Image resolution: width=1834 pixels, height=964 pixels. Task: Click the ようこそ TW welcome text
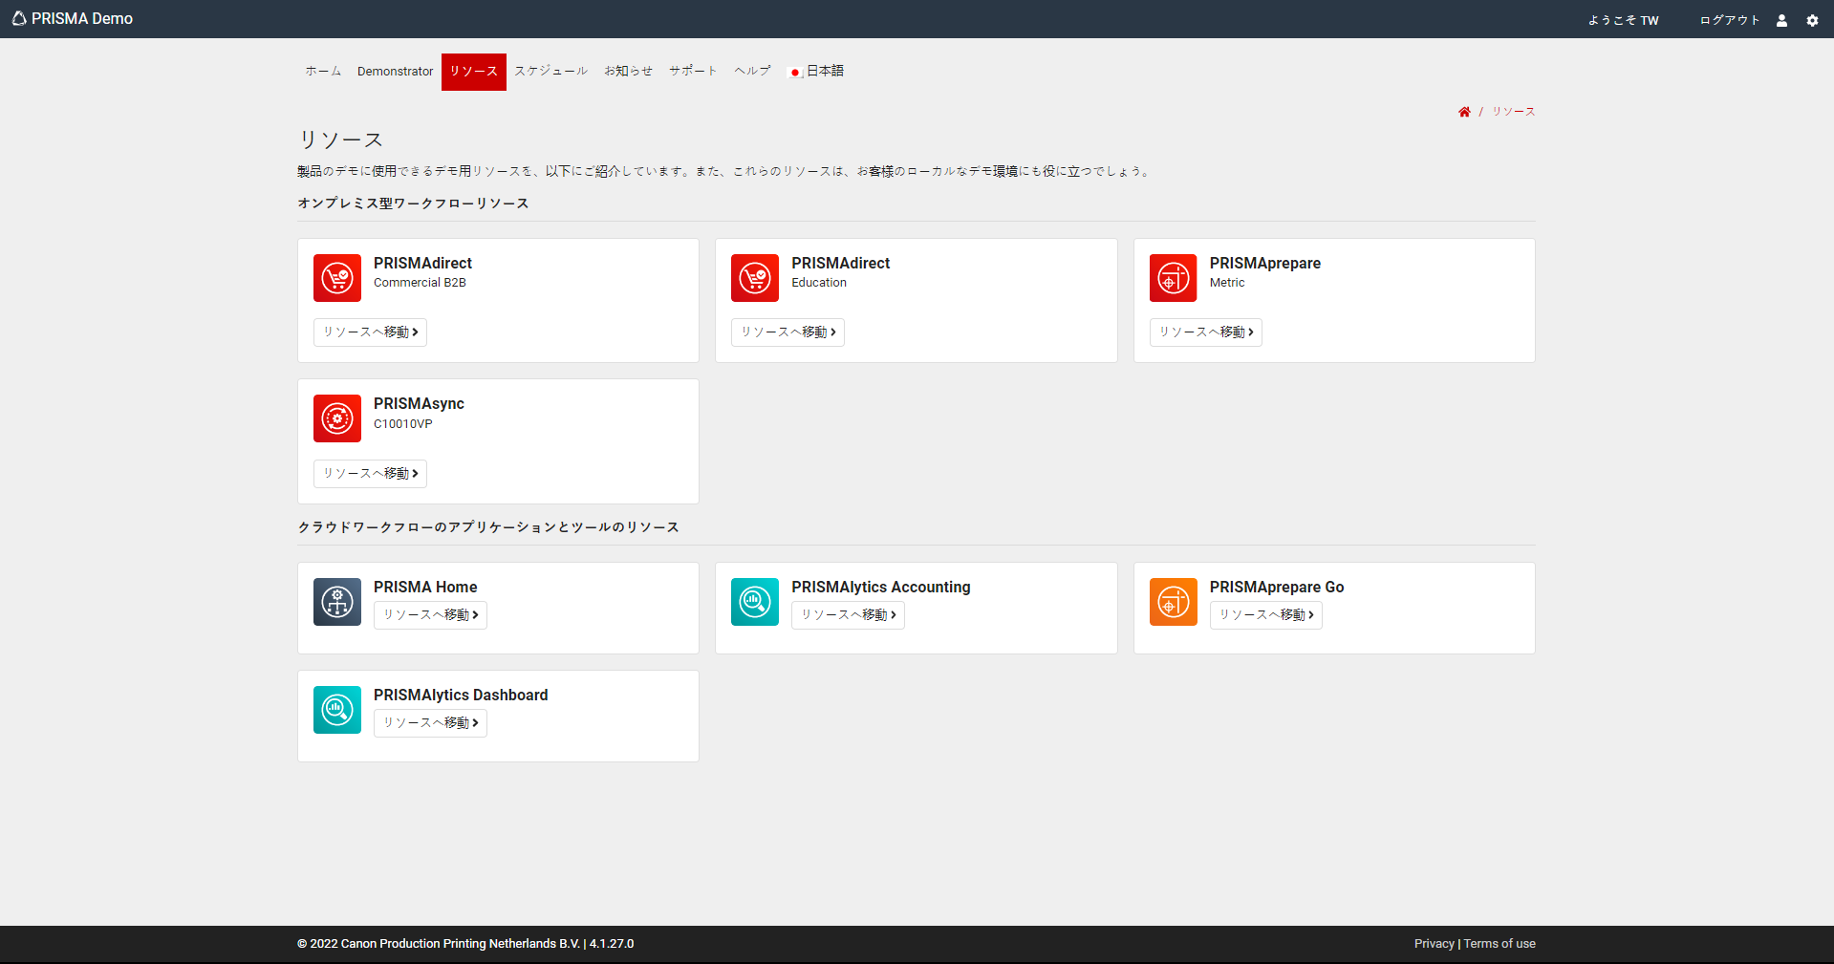click(x=1623, y=20)
